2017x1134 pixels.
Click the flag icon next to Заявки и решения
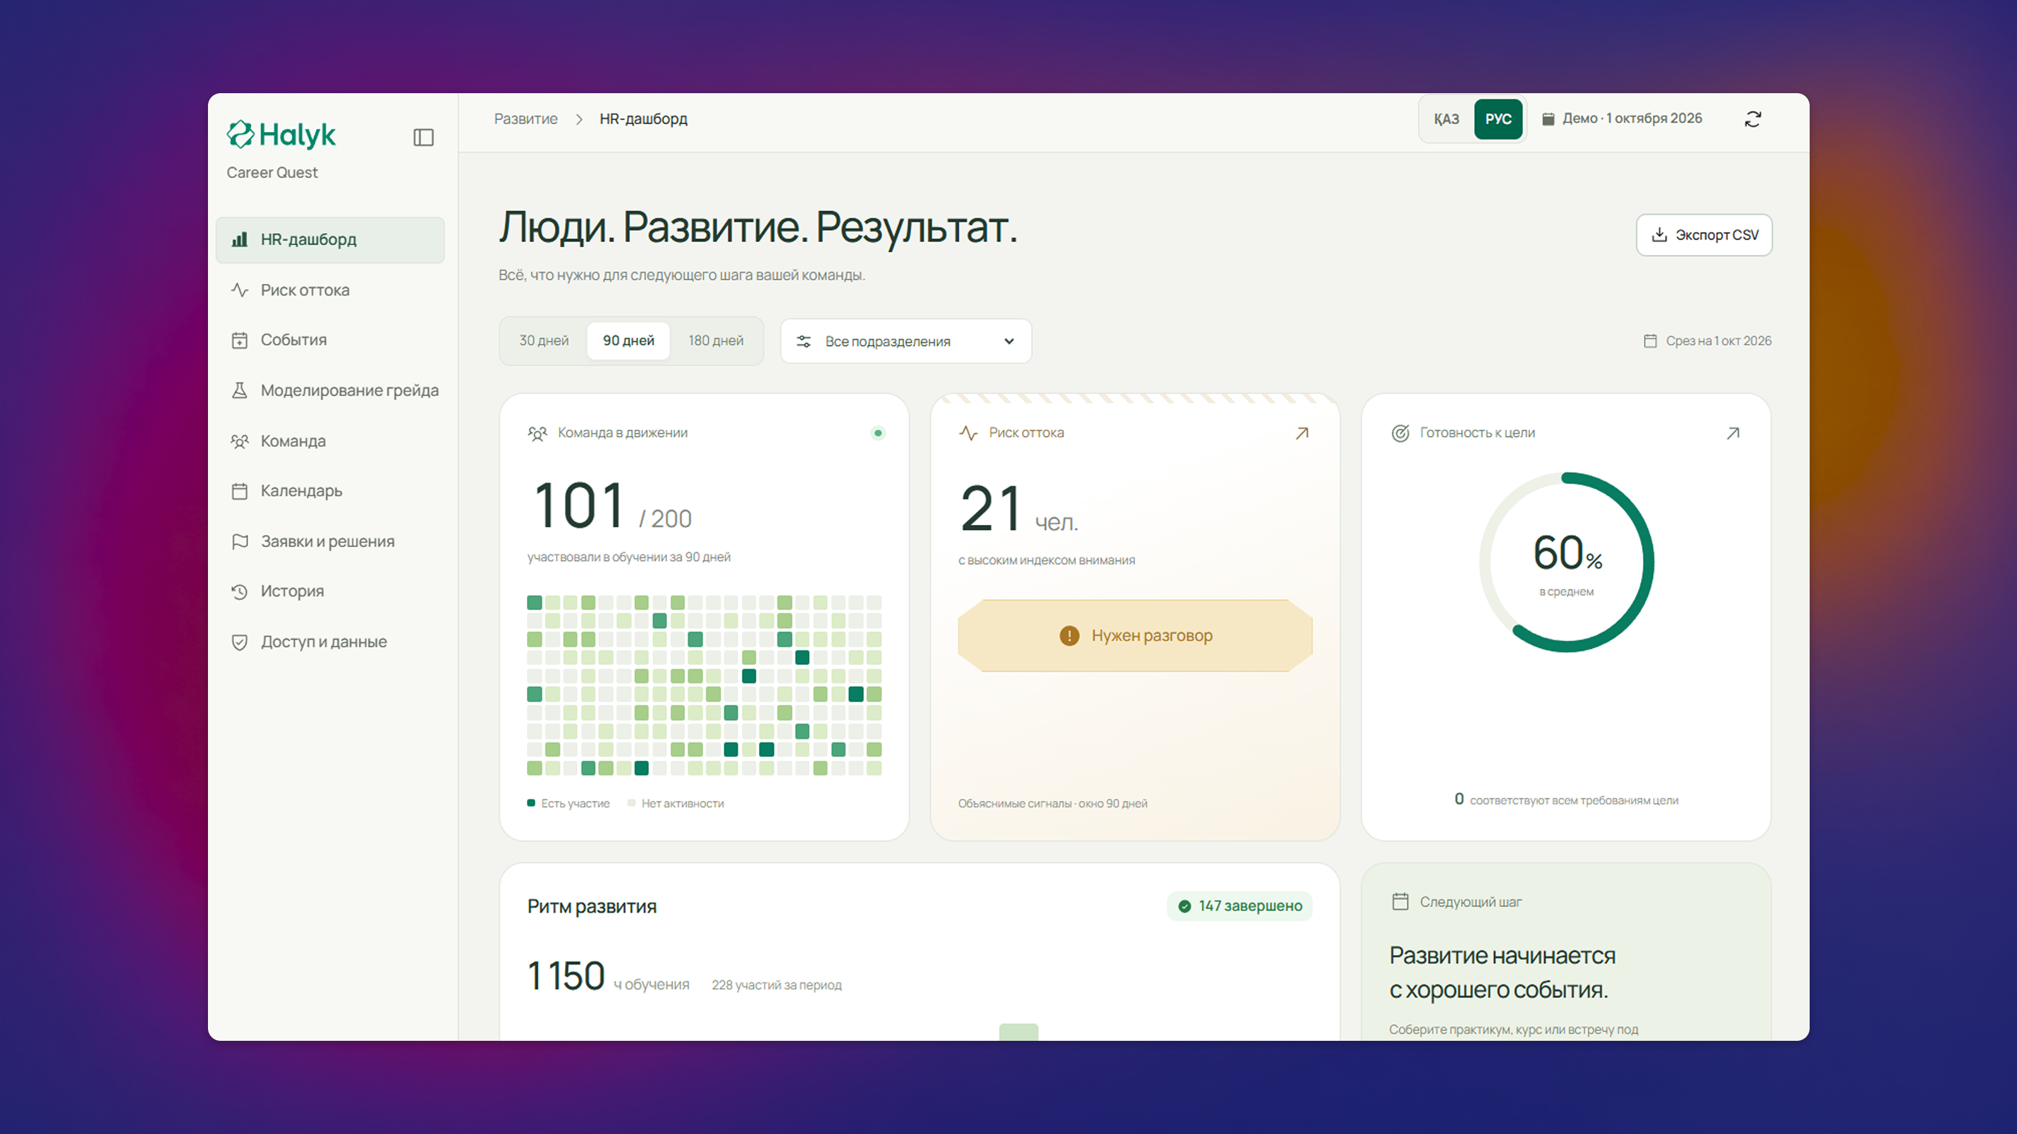(240, 541)
